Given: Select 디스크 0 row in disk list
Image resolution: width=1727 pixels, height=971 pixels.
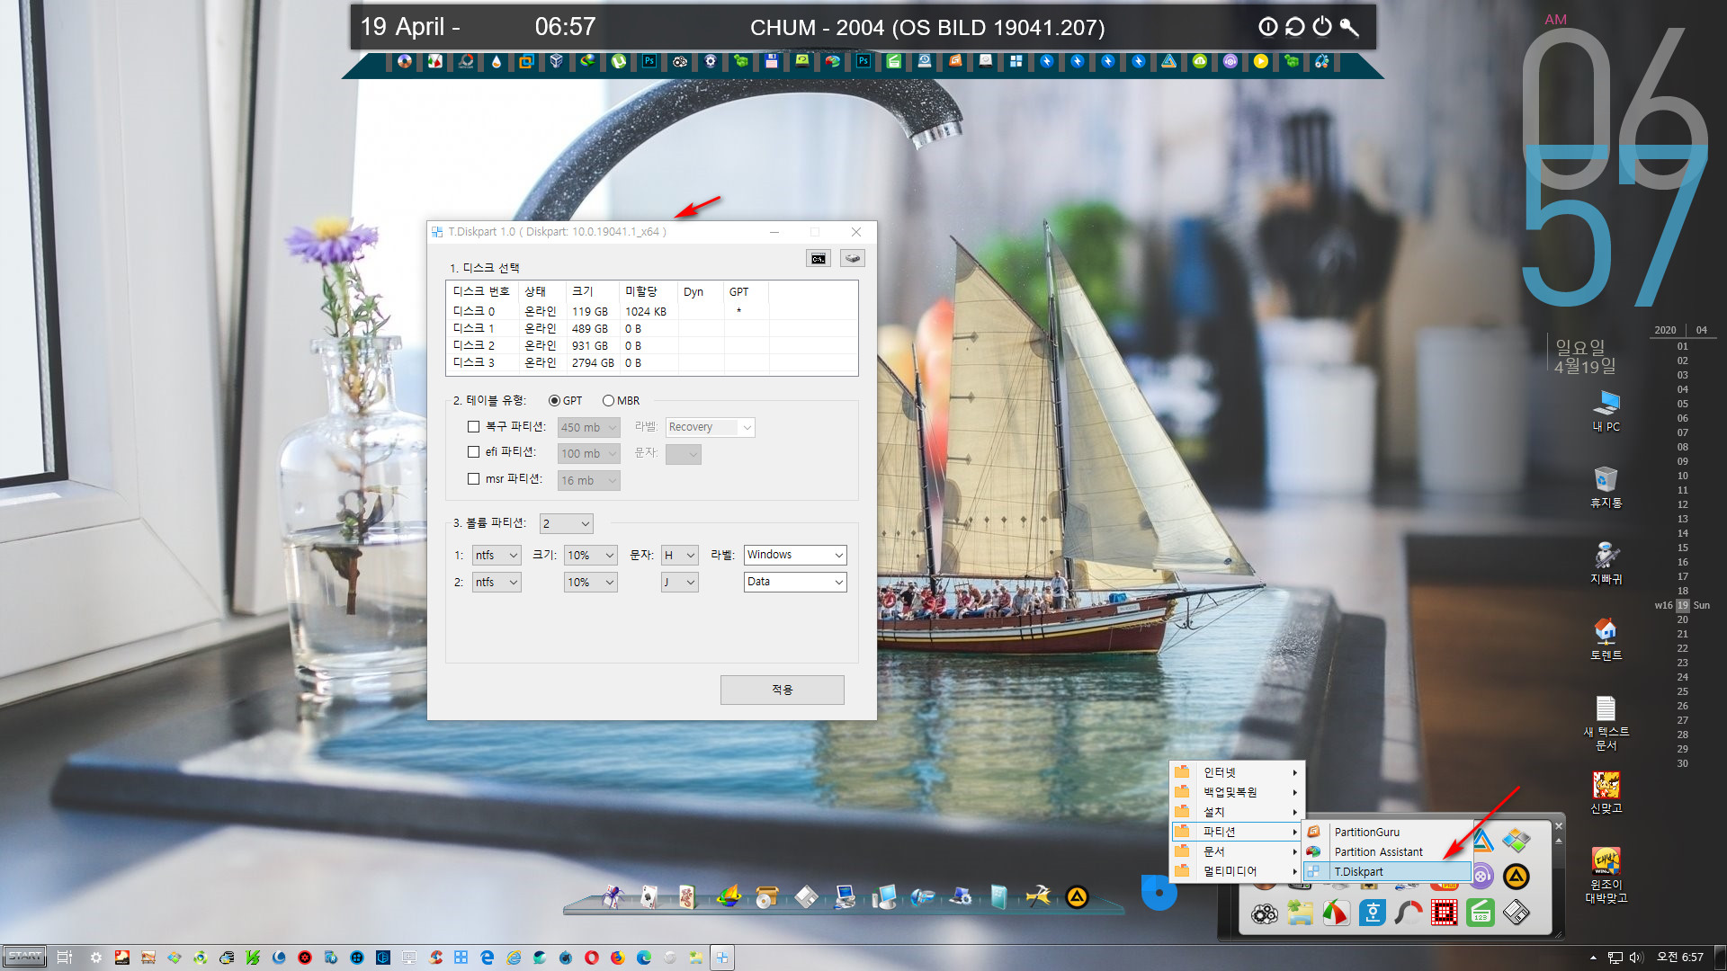Looking at the screenshot, I should click(651, 312).
